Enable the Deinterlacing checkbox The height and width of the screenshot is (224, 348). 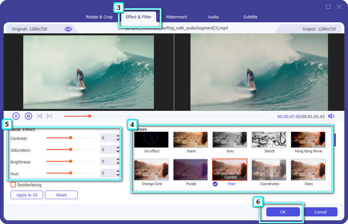coord(13,185)
